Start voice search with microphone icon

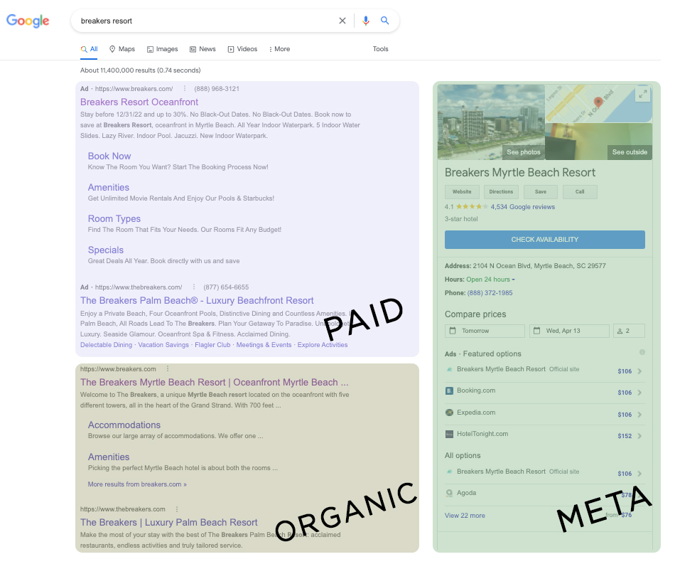[x=365, y=21]
